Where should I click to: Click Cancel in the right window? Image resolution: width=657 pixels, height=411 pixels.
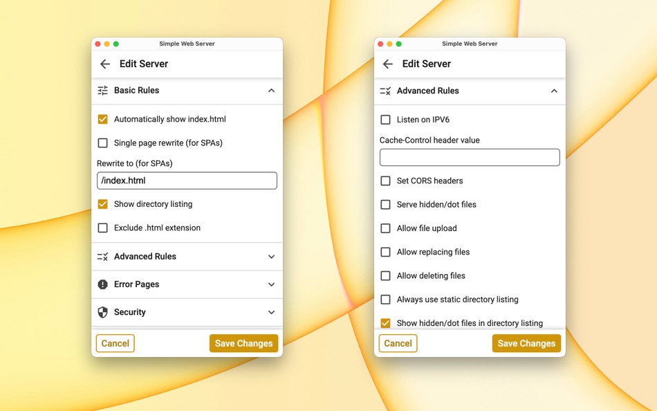[398, 343]
